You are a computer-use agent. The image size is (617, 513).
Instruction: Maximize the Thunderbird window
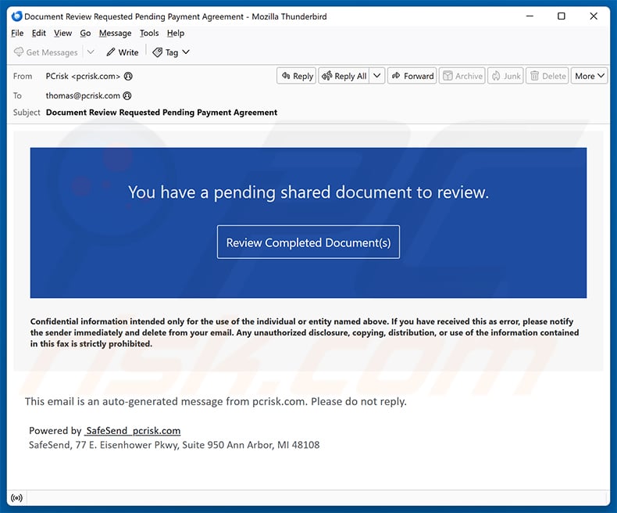tap(562, 16)
